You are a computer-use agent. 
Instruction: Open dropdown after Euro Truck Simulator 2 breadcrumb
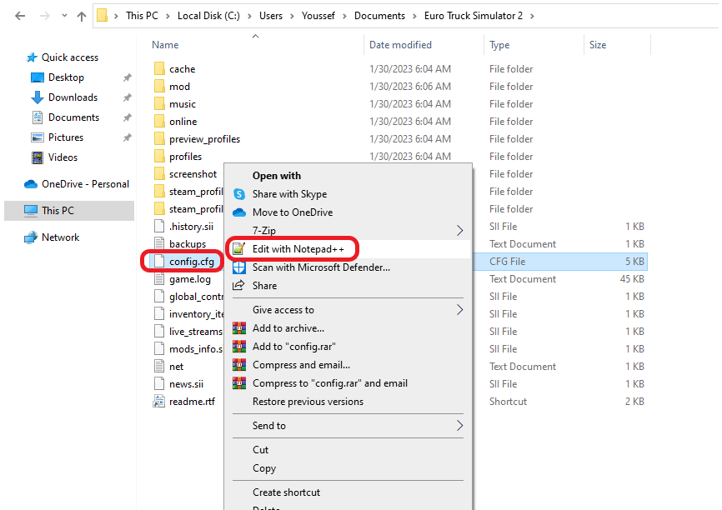532,16
